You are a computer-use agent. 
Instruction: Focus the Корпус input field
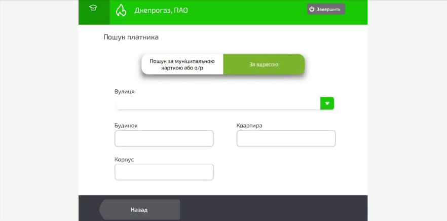coord(164,172)
